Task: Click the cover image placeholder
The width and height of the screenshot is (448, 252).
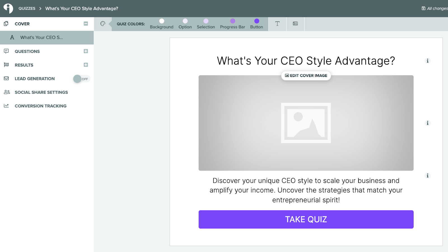Action: [x=306, y=123]
